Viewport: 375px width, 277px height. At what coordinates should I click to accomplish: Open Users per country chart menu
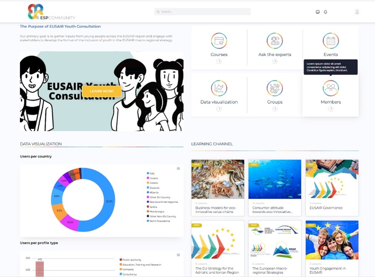click(x=178, y=168)
